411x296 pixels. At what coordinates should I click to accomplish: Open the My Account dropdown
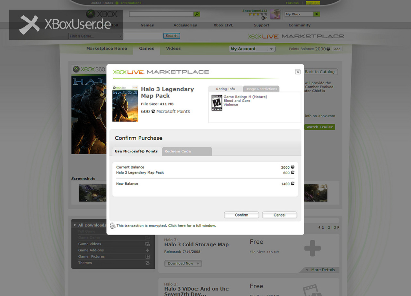coord(252,49)
